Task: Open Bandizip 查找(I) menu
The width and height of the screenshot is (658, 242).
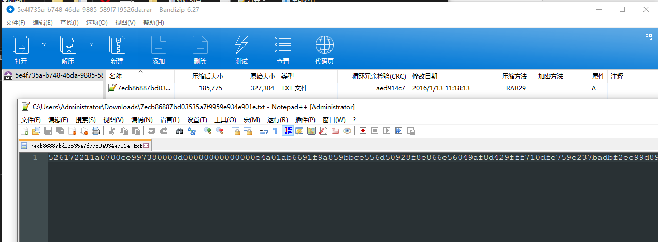Action: [69, 23]
